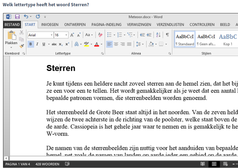Switch to the INVOEGEN tab
The width and height of the screenshot is (238, 168).
50,24
